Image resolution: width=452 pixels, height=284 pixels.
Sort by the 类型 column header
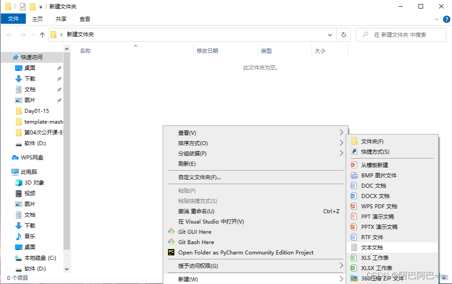[x=266, y=51]
